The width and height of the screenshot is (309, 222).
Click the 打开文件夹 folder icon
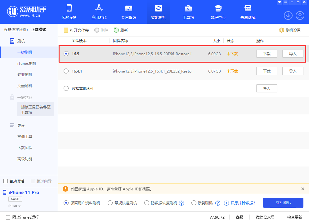(x=66, y=30)
